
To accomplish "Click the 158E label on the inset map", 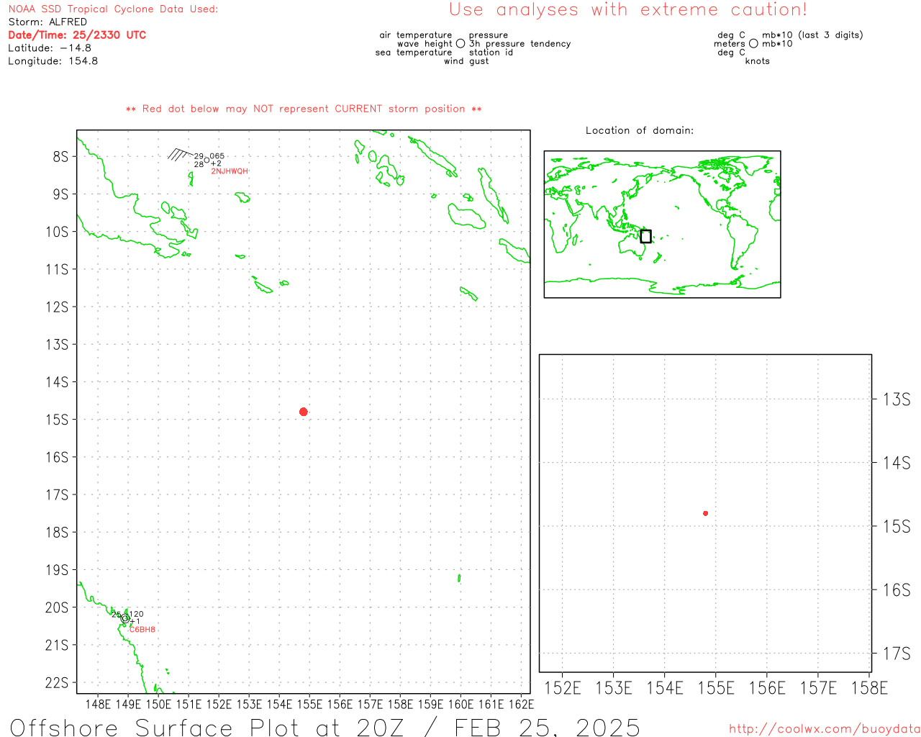I will coord(869,688).
